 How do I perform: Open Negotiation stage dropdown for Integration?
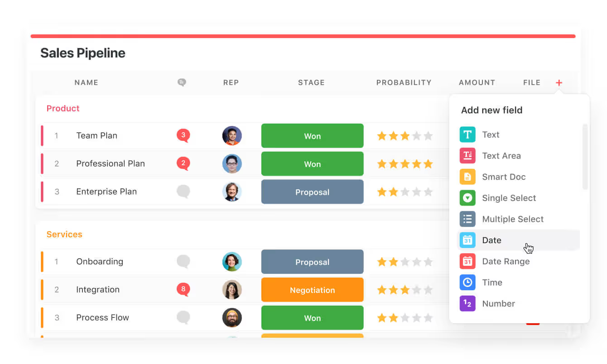[312, 290]
